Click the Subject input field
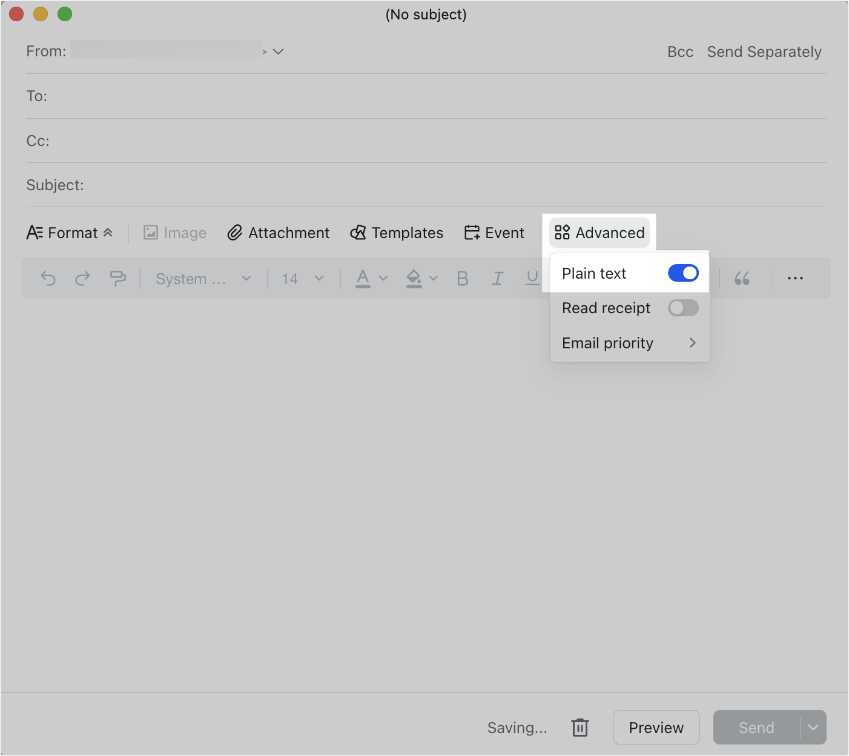849x756 pixels. click(242, 185)
